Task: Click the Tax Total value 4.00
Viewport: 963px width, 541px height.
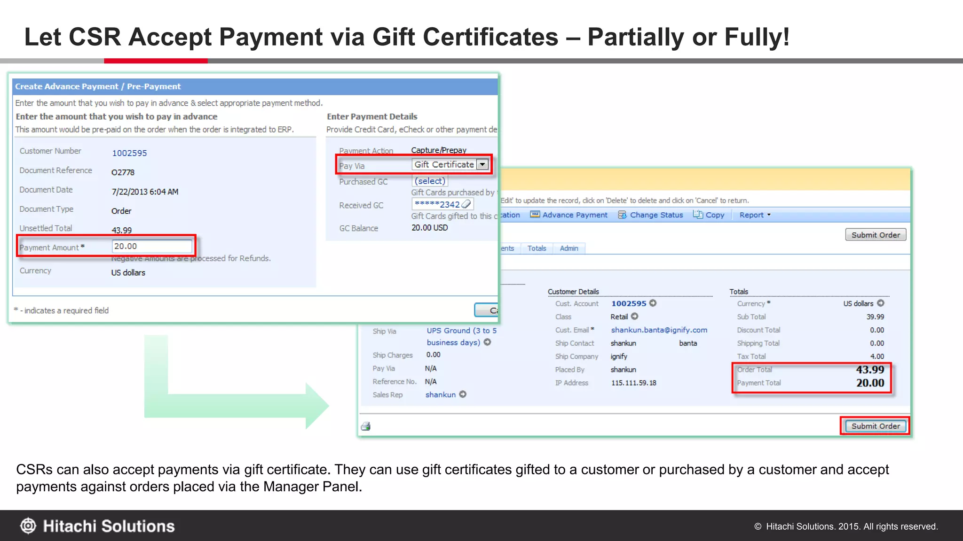Action: click(x=877, y=356)
